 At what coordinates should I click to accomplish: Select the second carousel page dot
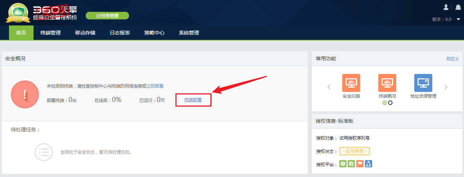pyautogui.click(x=390, y=103)
